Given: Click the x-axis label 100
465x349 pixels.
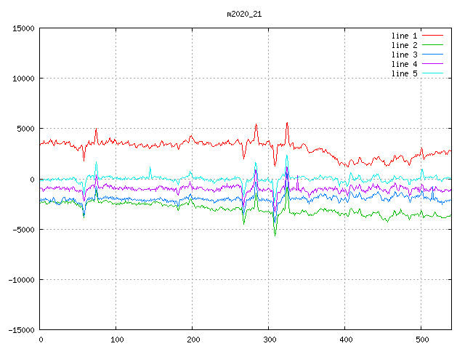Looking at the screenshot, I should 117,340.
